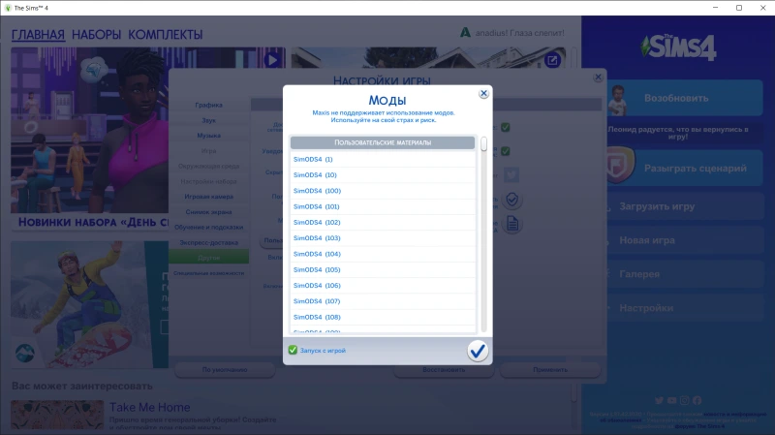Click Загрузить игру button
Screen dimensions: 775x435
(685, 206)
